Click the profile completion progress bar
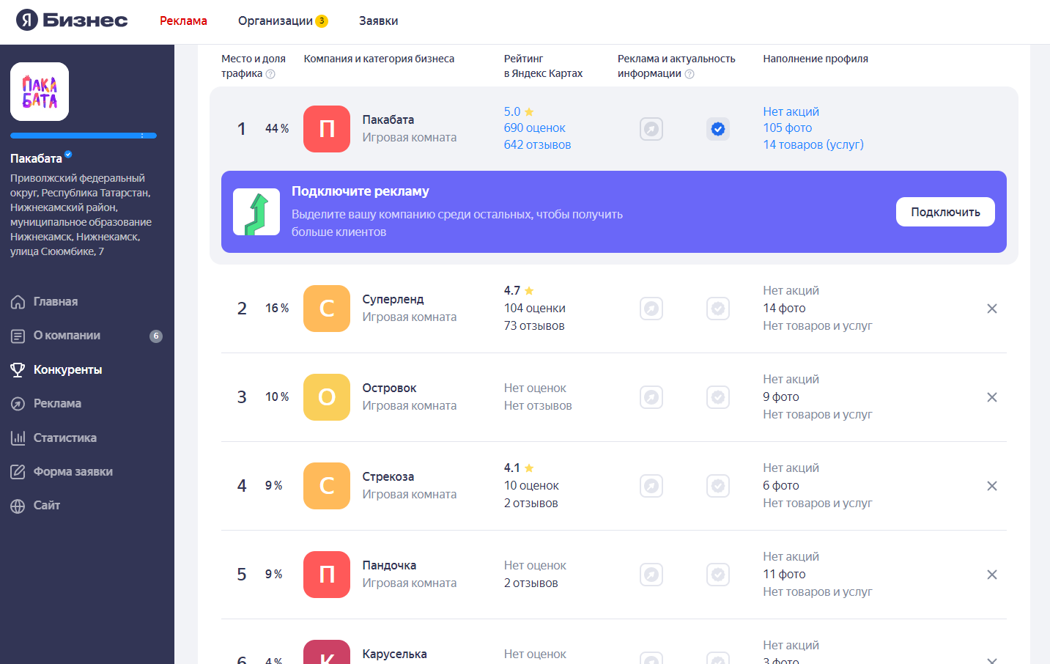 click(84, 136)
